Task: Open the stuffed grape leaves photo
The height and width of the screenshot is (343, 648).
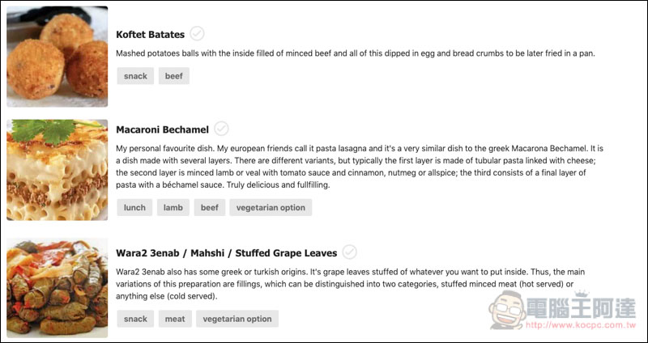Action: pos(57,288)
